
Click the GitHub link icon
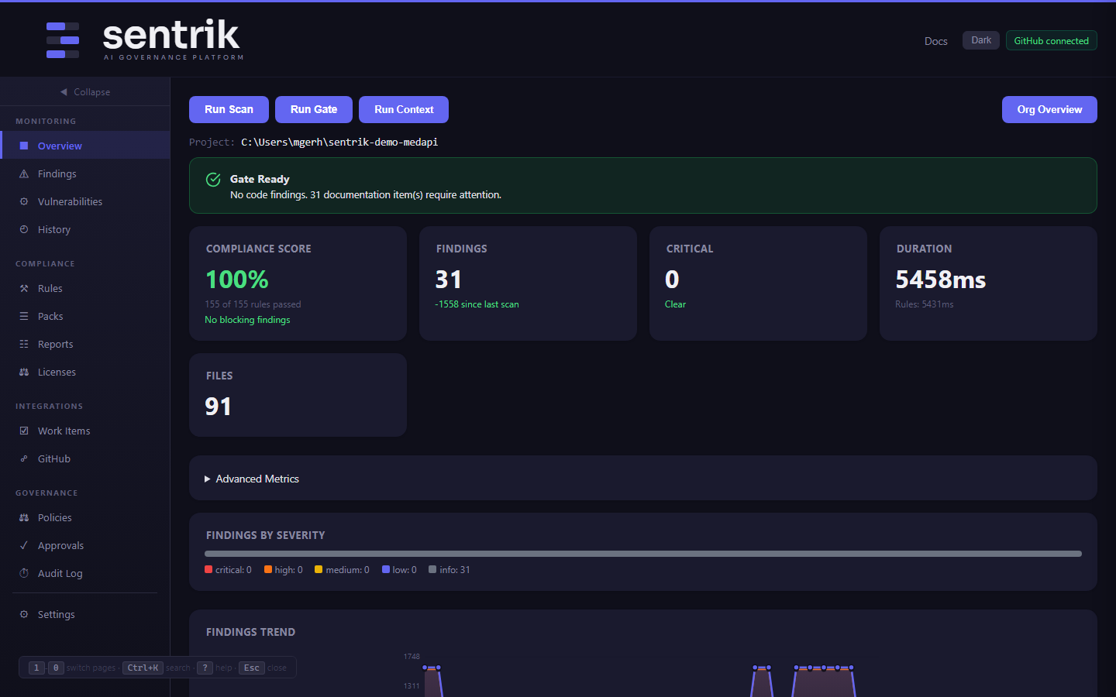[24, 458]
